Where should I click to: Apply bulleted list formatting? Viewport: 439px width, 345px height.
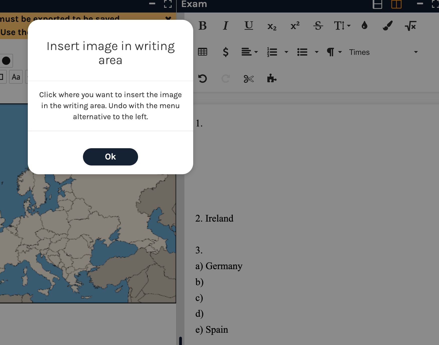[302, 52]
